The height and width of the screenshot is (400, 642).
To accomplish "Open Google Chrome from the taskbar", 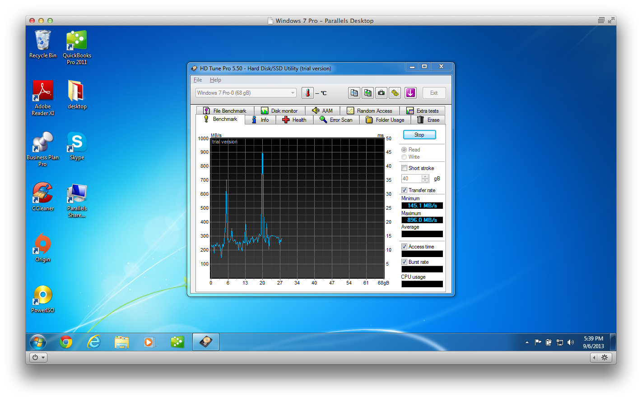I will [x=66, y=342].
